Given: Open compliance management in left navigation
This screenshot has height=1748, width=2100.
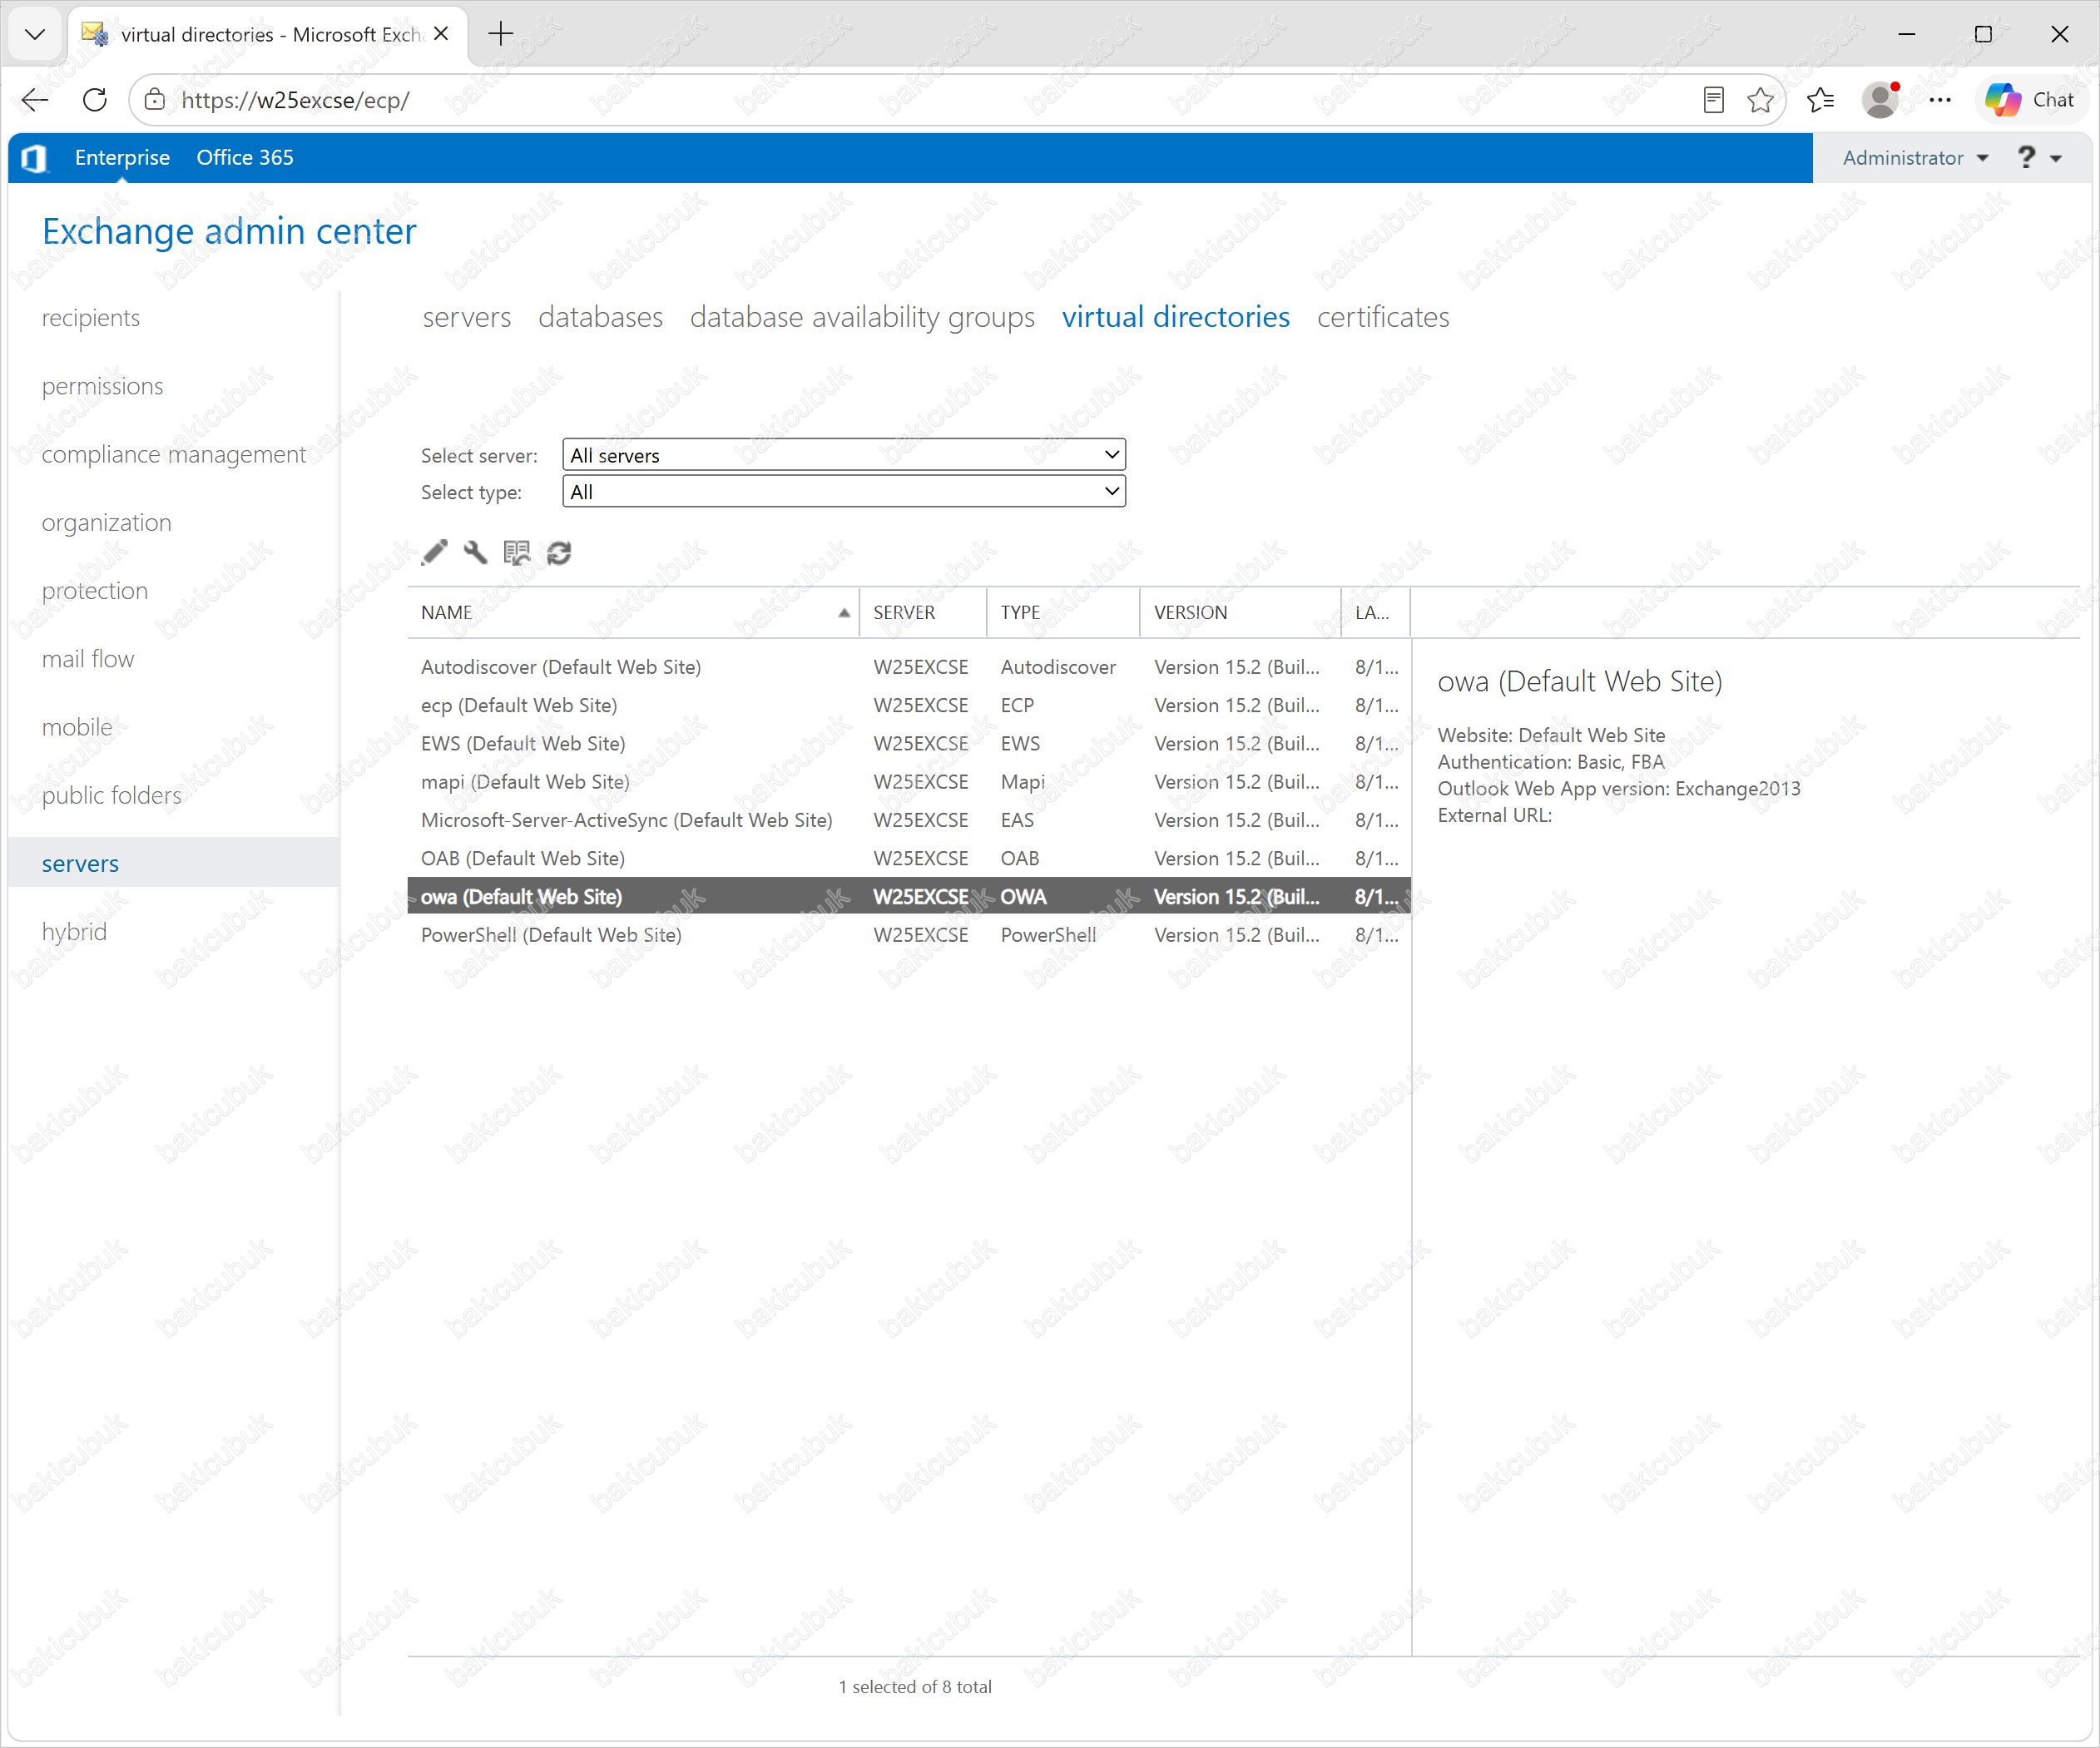Looking at the screenshot, I should [174, 454].
